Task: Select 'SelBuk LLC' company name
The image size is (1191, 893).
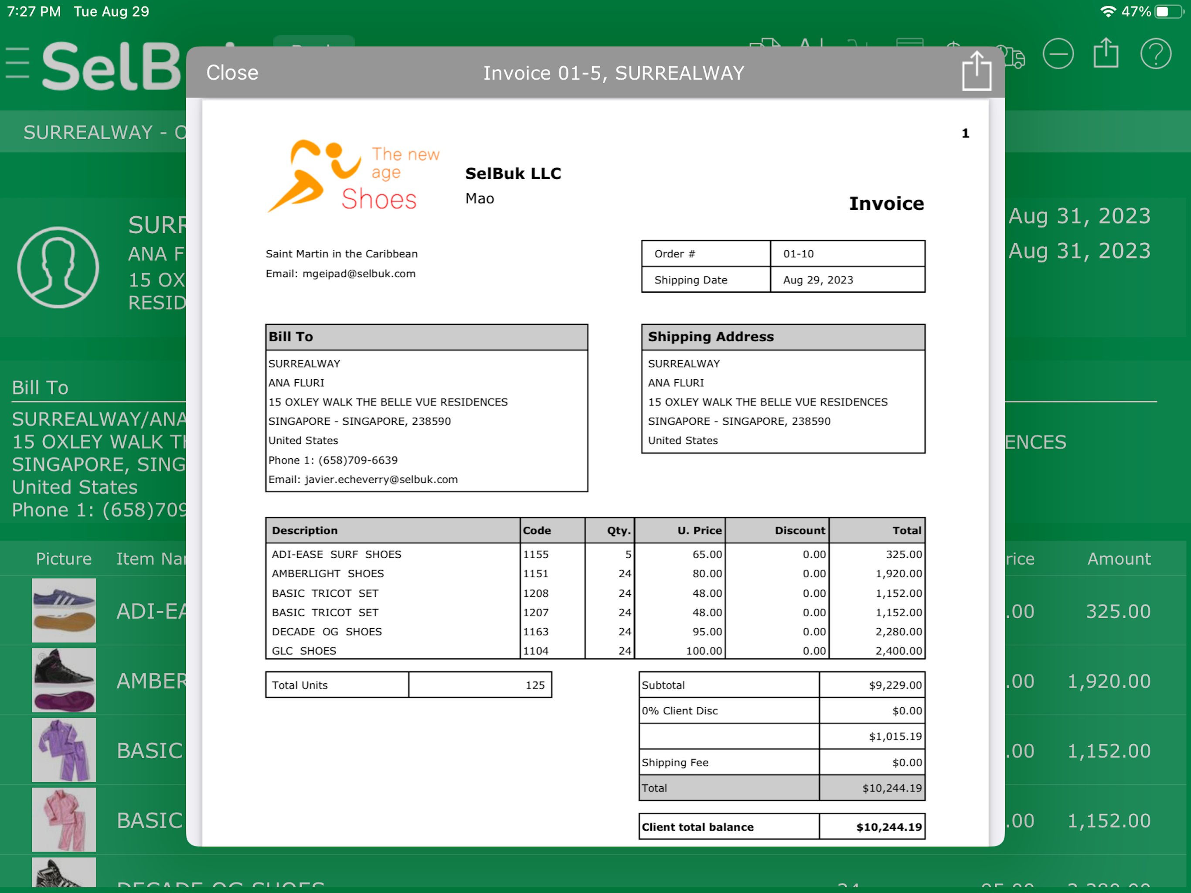Action: 513,174
